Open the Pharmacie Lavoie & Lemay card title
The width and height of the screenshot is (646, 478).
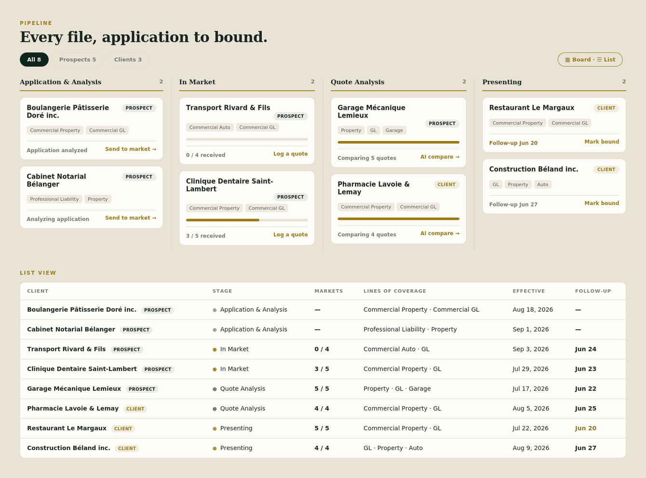pos(374,188)
